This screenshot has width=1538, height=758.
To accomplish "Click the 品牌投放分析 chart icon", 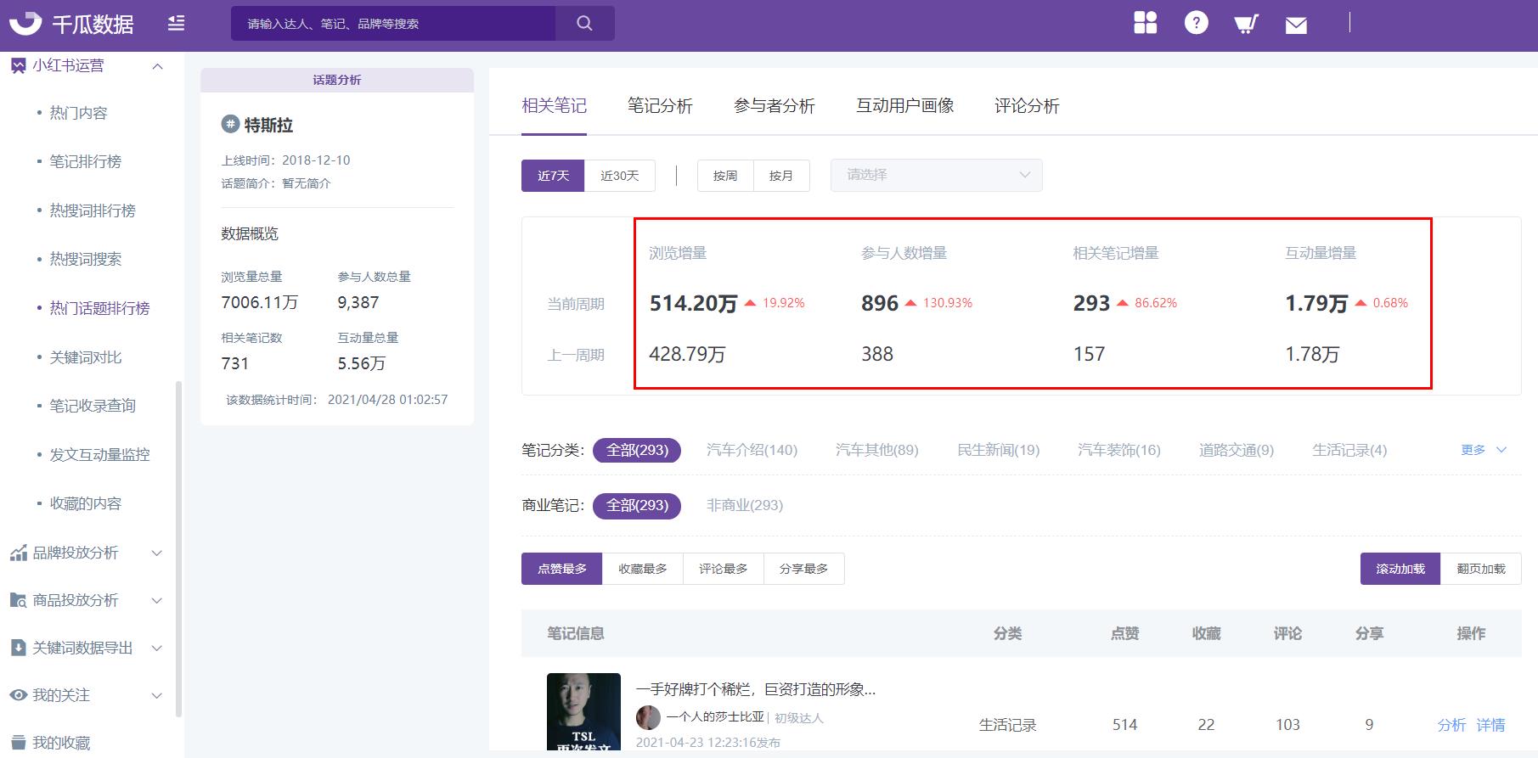I will click(18, 553).
